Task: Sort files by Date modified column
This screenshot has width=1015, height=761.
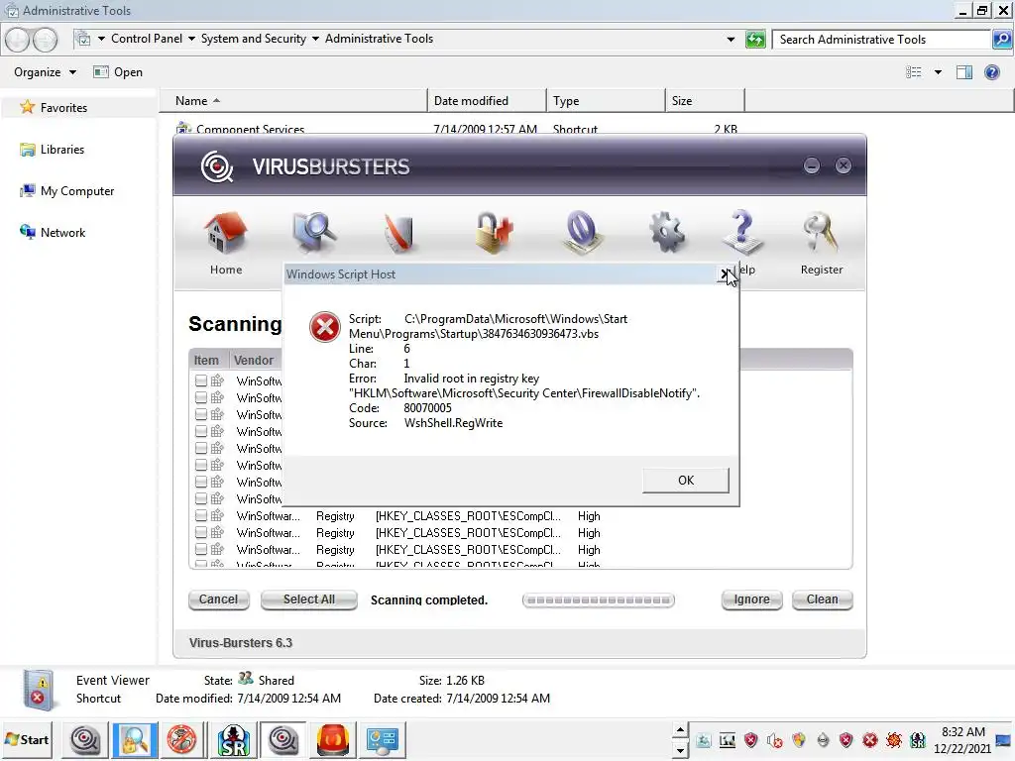Action: click(486, 101)
